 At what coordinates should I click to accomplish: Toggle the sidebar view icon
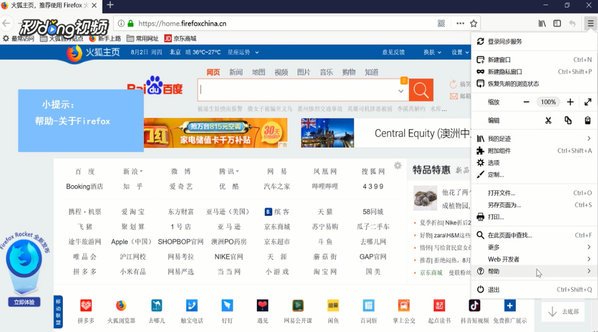click(x=557, y=23)
